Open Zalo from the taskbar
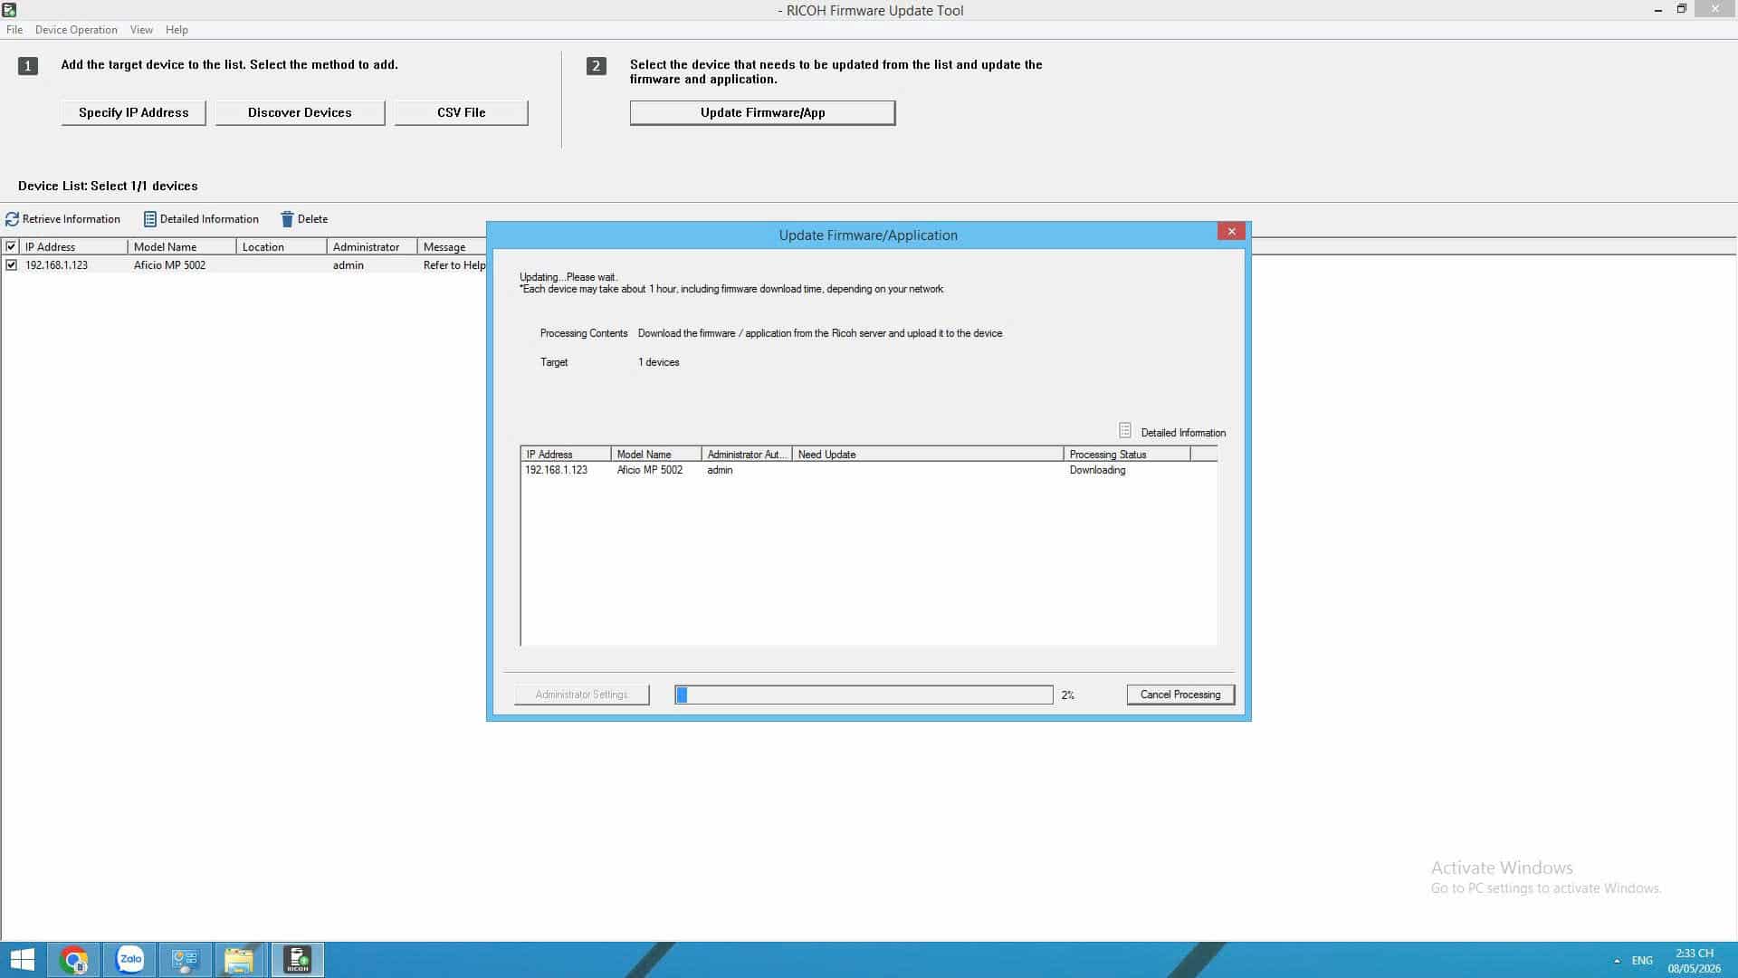Image resolution: width=1738 pixels, height=978 pixels. (x=130, y=960)
